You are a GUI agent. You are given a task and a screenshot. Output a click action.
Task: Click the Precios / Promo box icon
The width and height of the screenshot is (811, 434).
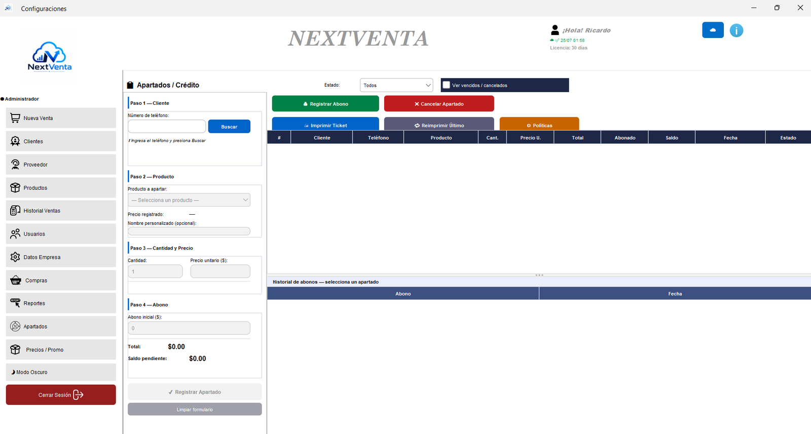15,350
